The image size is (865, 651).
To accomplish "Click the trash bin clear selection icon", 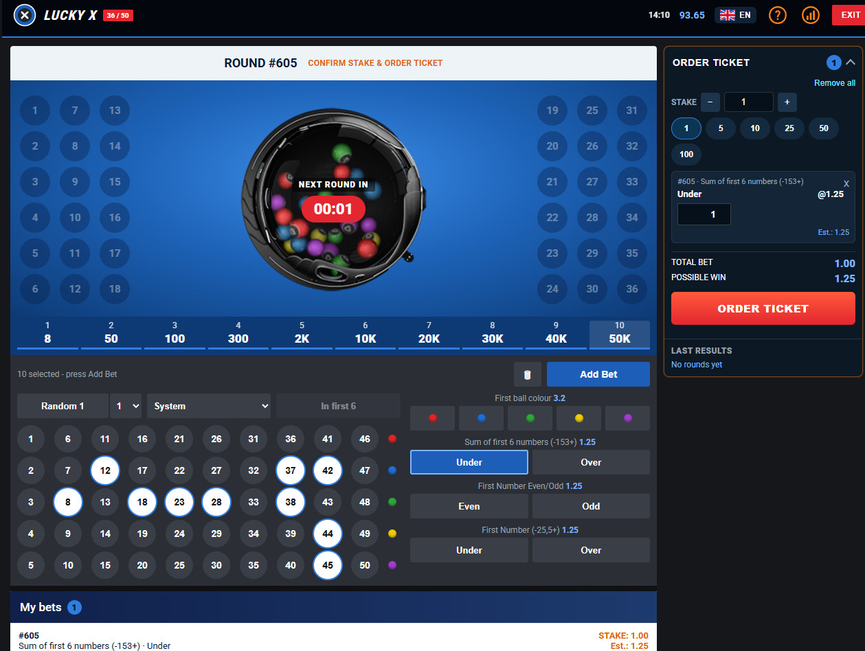I will (x=528, y=374).
